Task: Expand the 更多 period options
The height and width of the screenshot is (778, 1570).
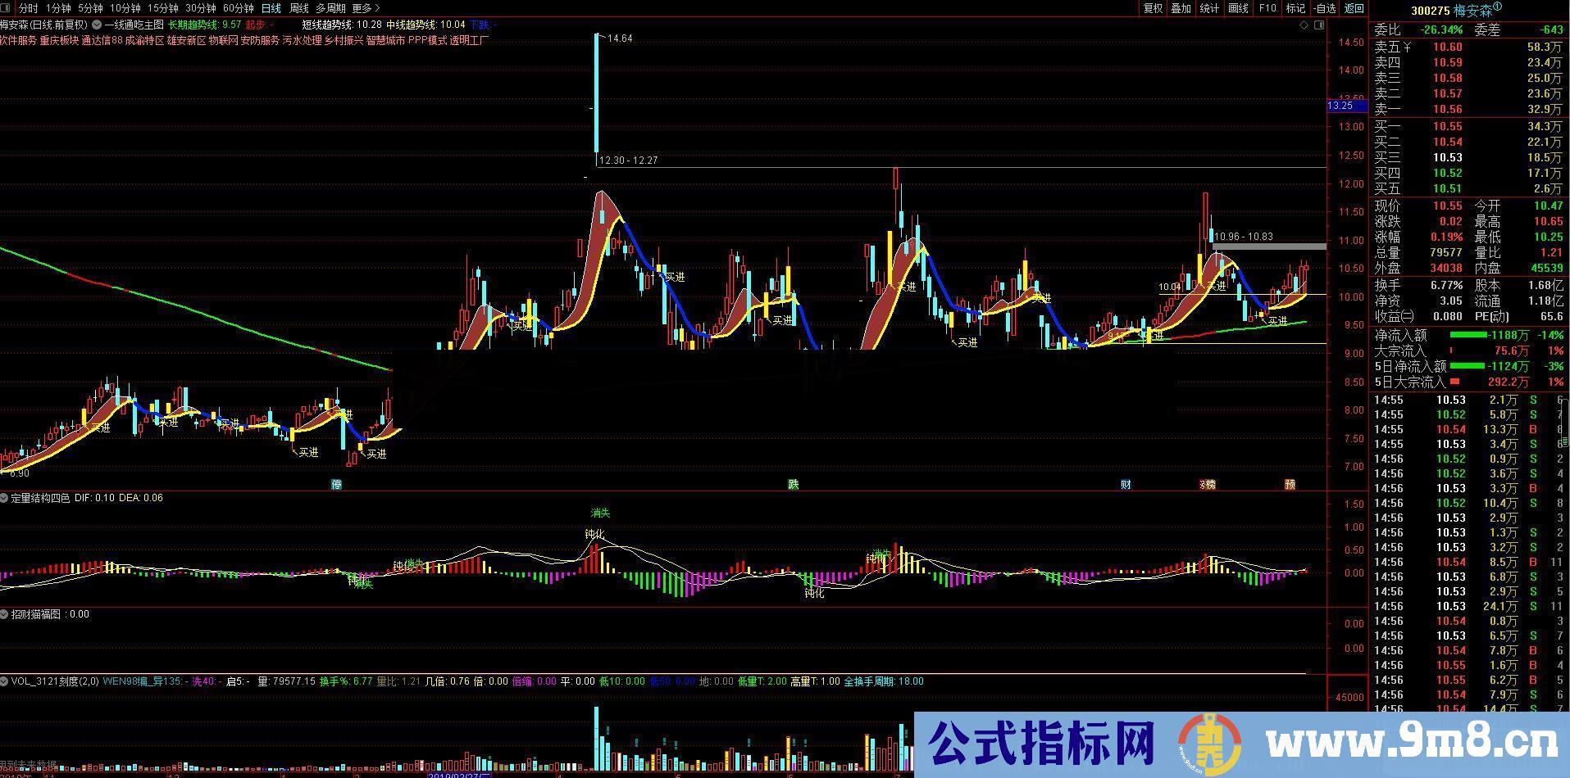Action: tap(361, 7)
